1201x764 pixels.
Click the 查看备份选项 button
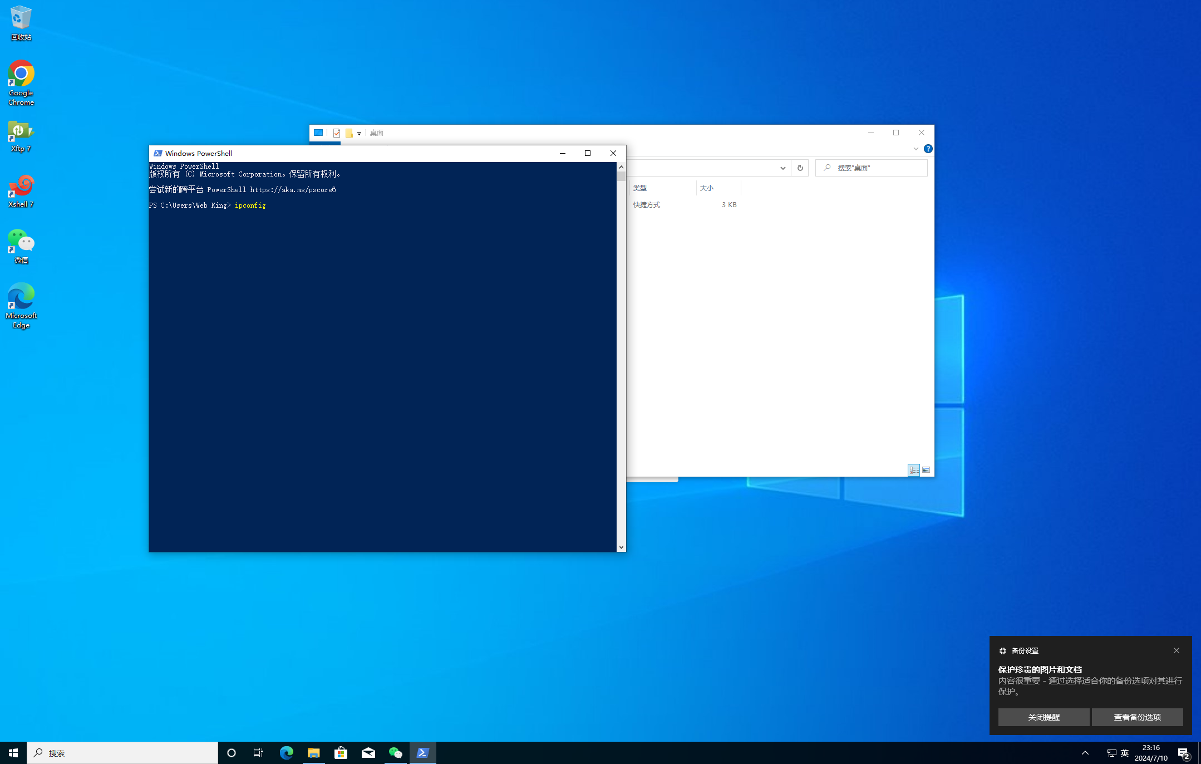tap(1137, 717)
